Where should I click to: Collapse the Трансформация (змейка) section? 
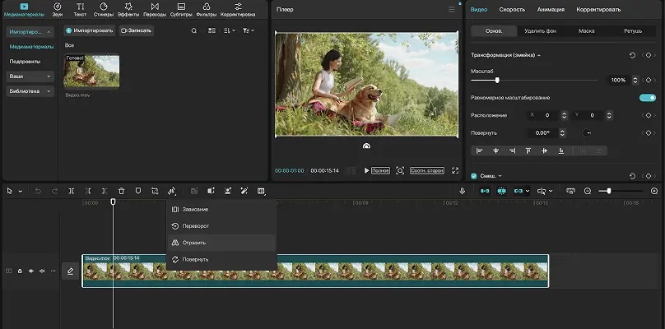tap(538, 55)
